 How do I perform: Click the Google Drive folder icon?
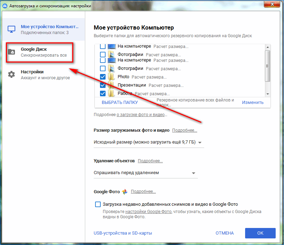11,52
